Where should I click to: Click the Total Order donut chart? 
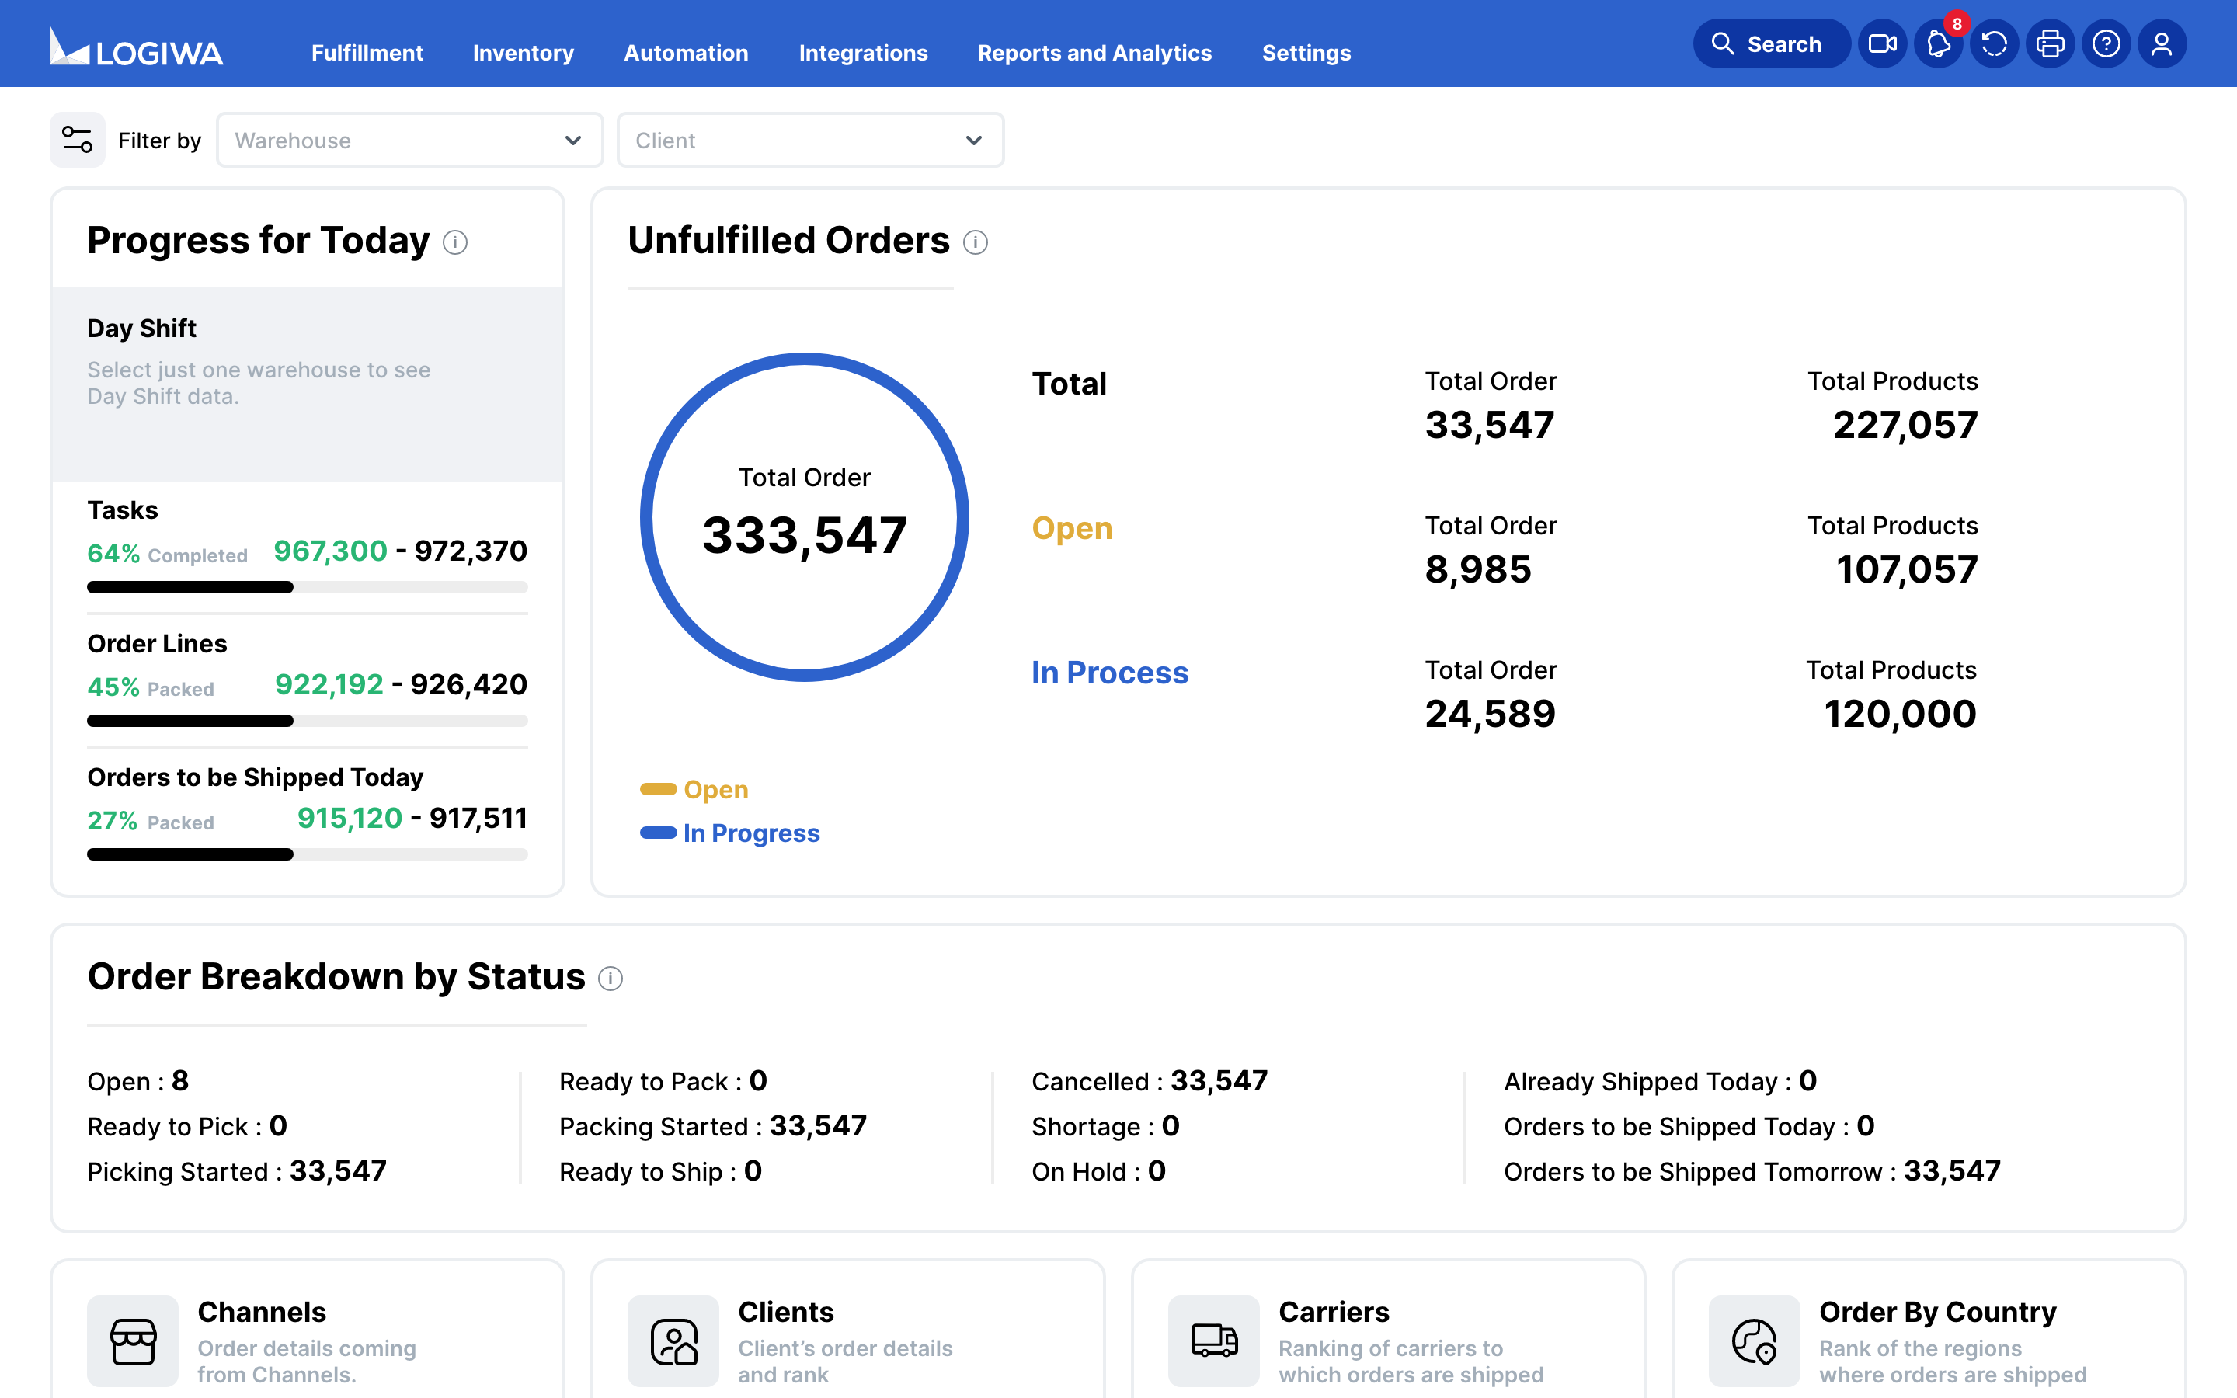pos(804,516)
